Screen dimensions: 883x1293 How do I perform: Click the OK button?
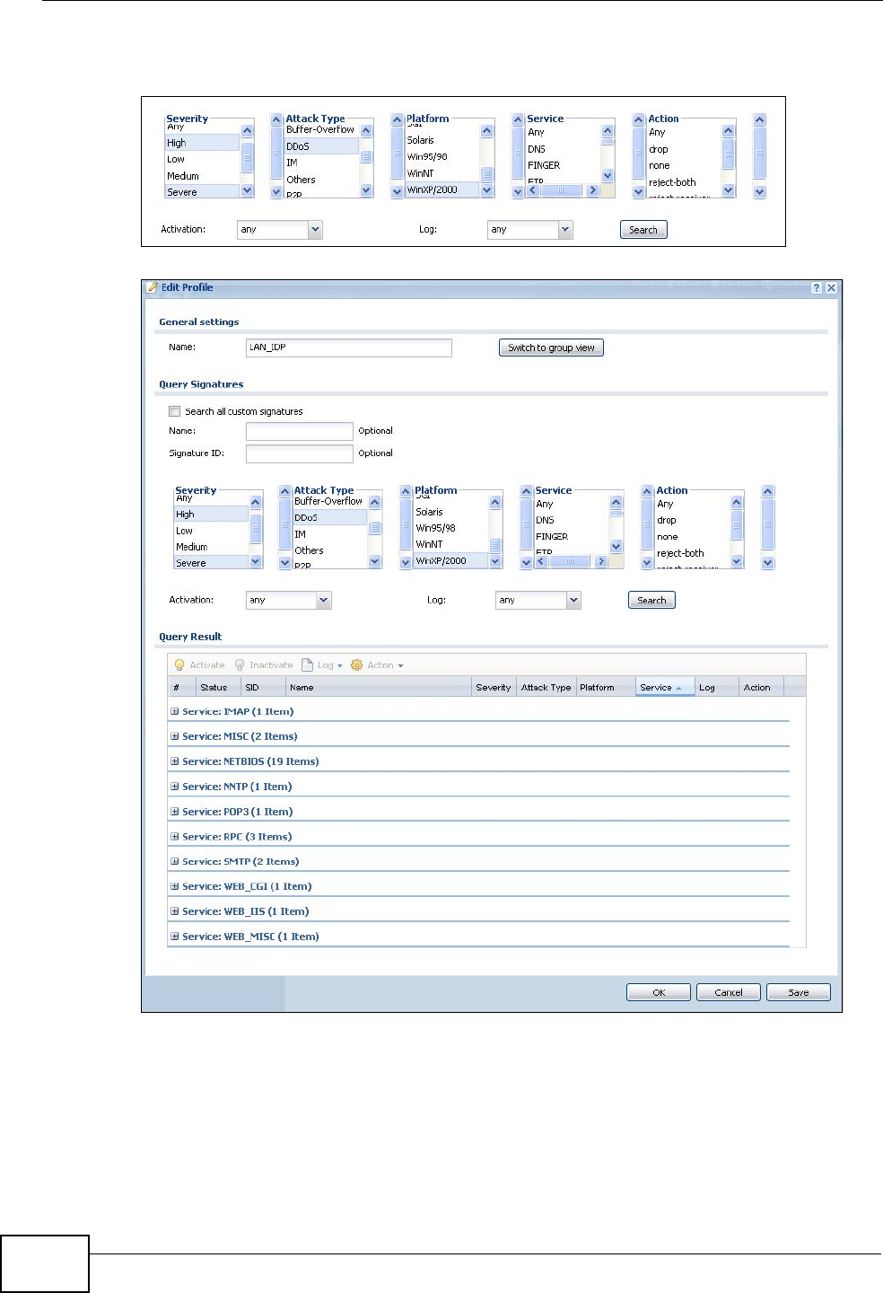659,992
